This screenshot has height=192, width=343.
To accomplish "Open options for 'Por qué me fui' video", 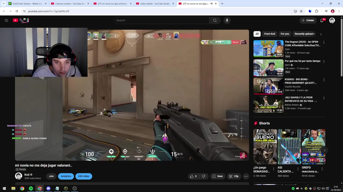I will pos(324,61).
